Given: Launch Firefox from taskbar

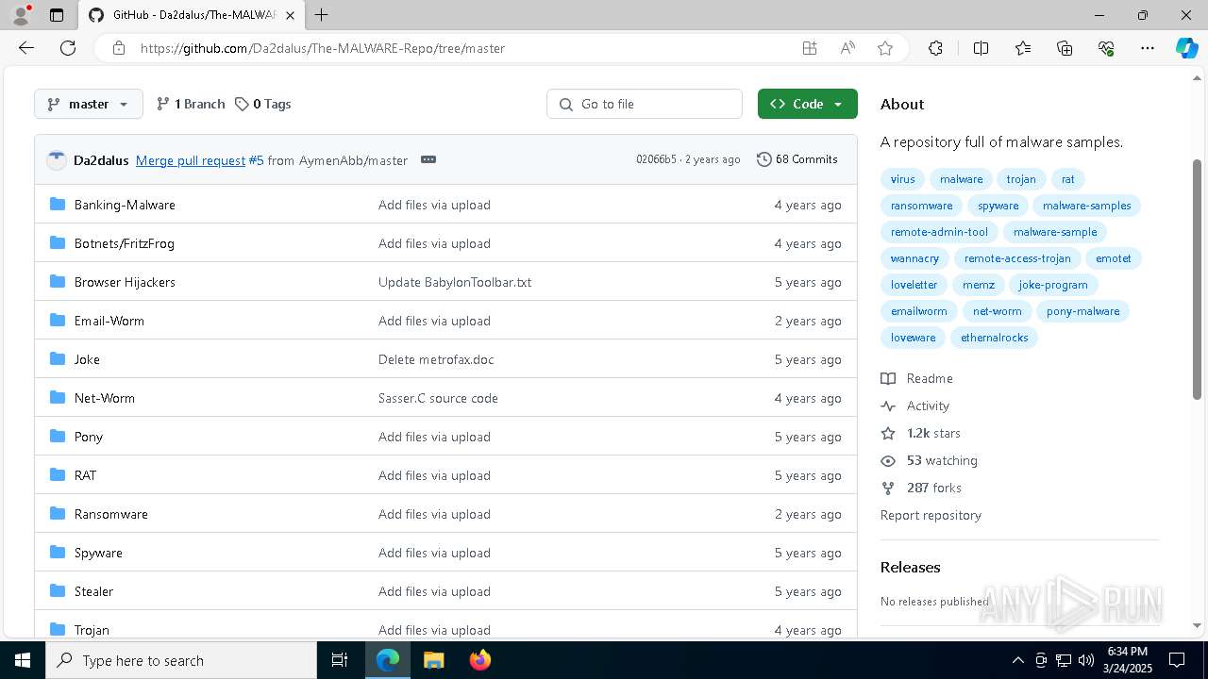Looking at the screenshot, I should point(479,660).
